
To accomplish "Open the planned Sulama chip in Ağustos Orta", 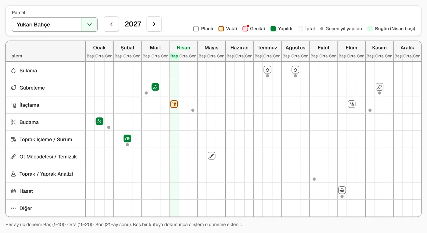I will point(295,70).
